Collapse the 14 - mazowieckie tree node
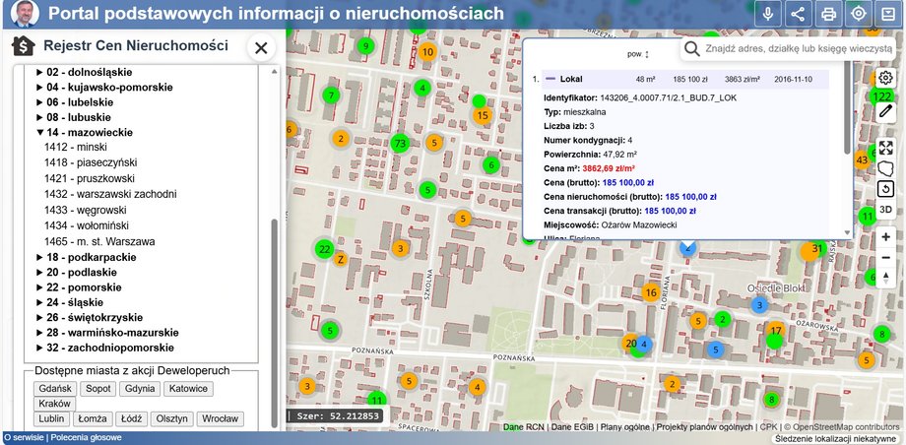Image resolution: width=906 pixels, height=445 pixels. [x=40, y=131]
